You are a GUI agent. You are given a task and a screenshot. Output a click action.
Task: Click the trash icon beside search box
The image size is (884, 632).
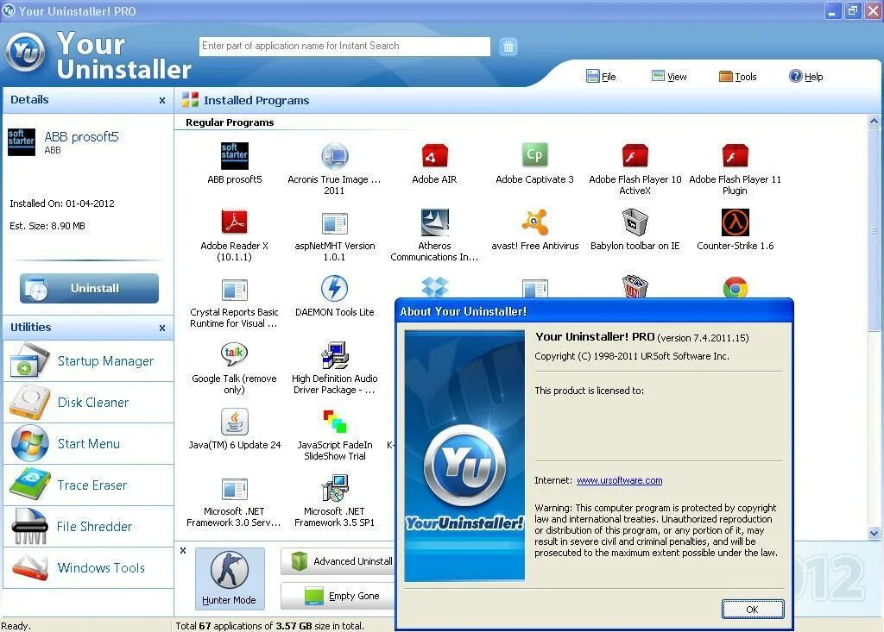[508, 47]
